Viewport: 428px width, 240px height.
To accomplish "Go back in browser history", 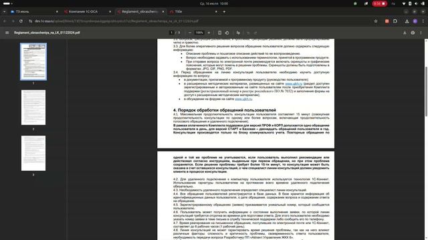I will pos(5,21).
